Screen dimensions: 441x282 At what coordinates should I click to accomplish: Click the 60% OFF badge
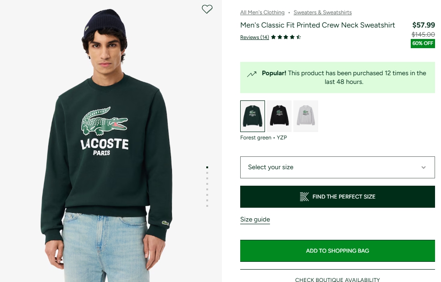tap(423, 44)
